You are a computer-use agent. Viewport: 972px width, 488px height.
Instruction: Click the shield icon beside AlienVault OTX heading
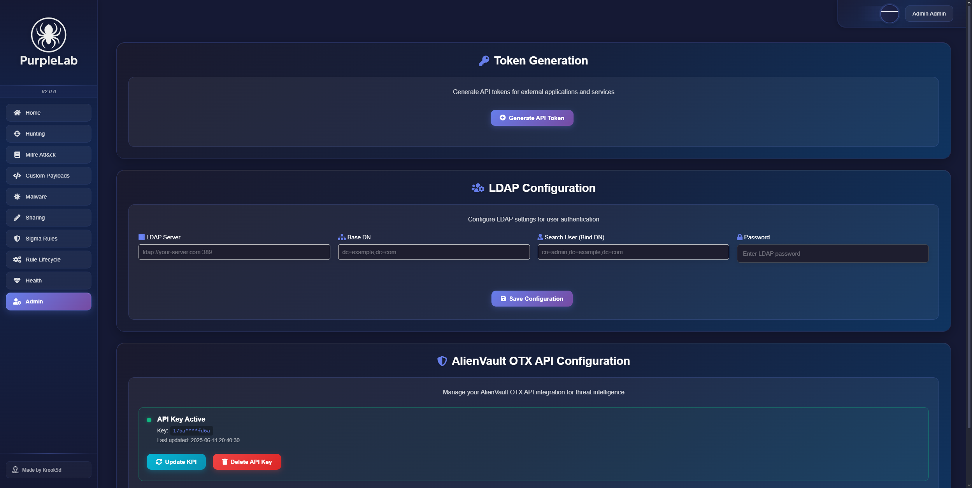[x=442, y=361]
